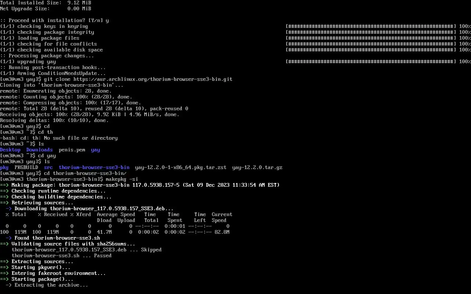
Task: Click the 'Downloading thorium-browser_117.0.5938.157_SSE3.deb...' line
Action: 90,208
